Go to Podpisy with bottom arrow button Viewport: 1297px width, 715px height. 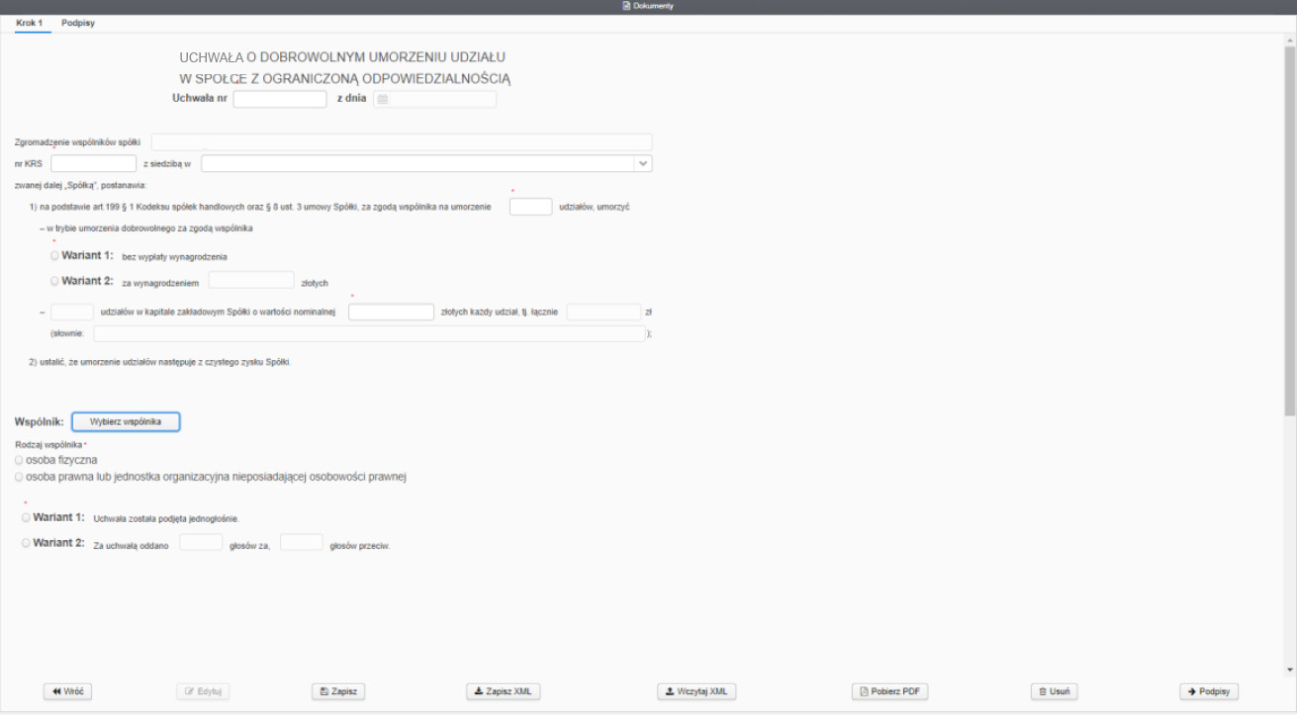click(1209, 691)
